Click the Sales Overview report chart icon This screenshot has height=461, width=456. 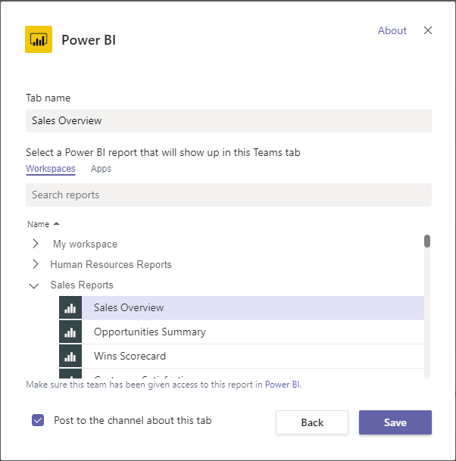(x=70, y=307)
